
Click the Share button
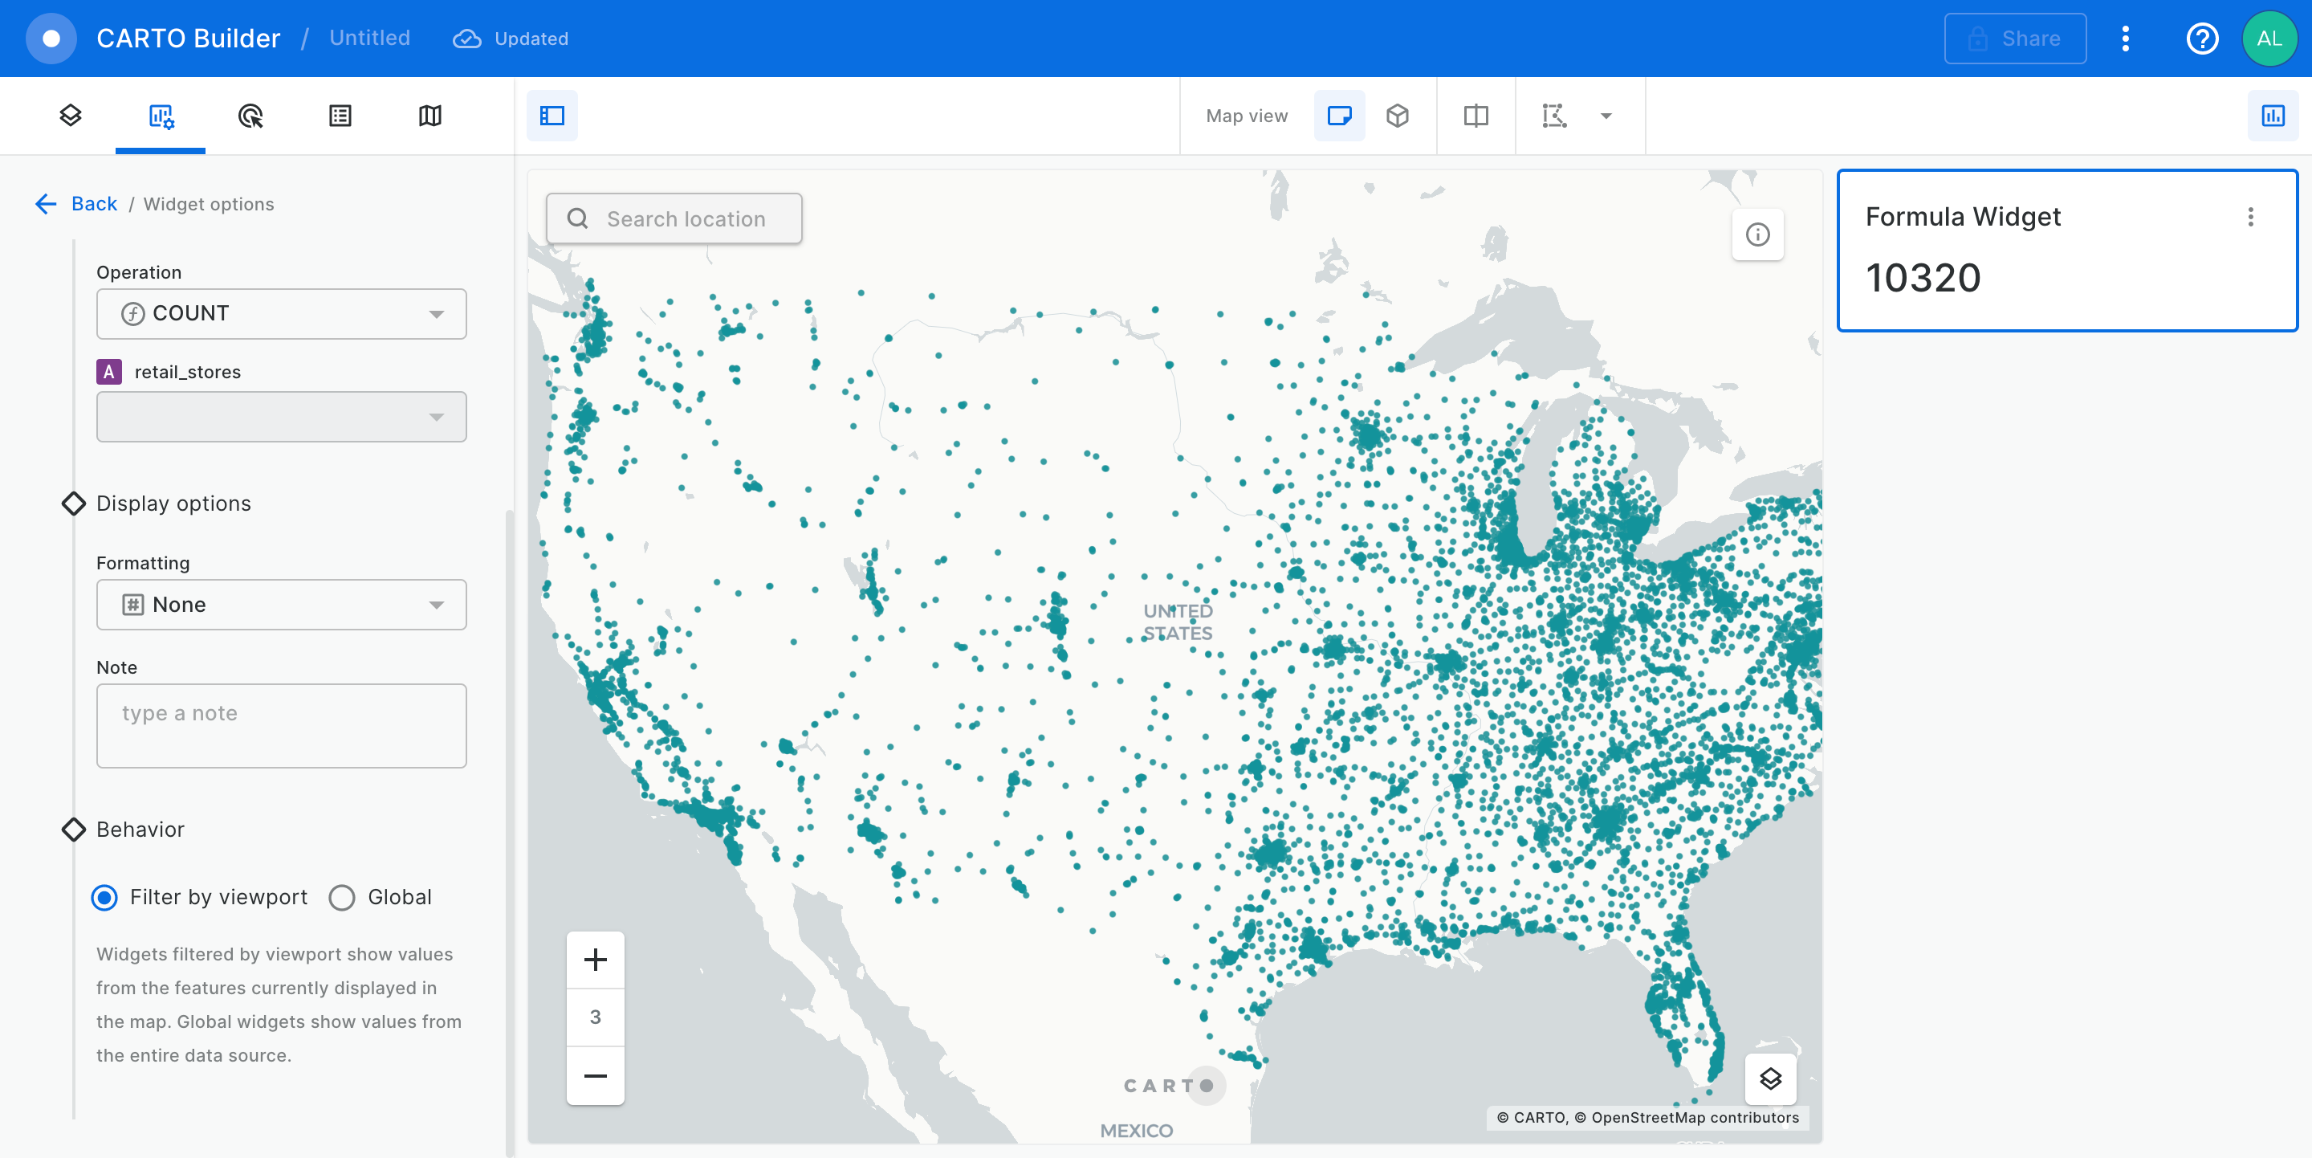tap(2015, 39)
